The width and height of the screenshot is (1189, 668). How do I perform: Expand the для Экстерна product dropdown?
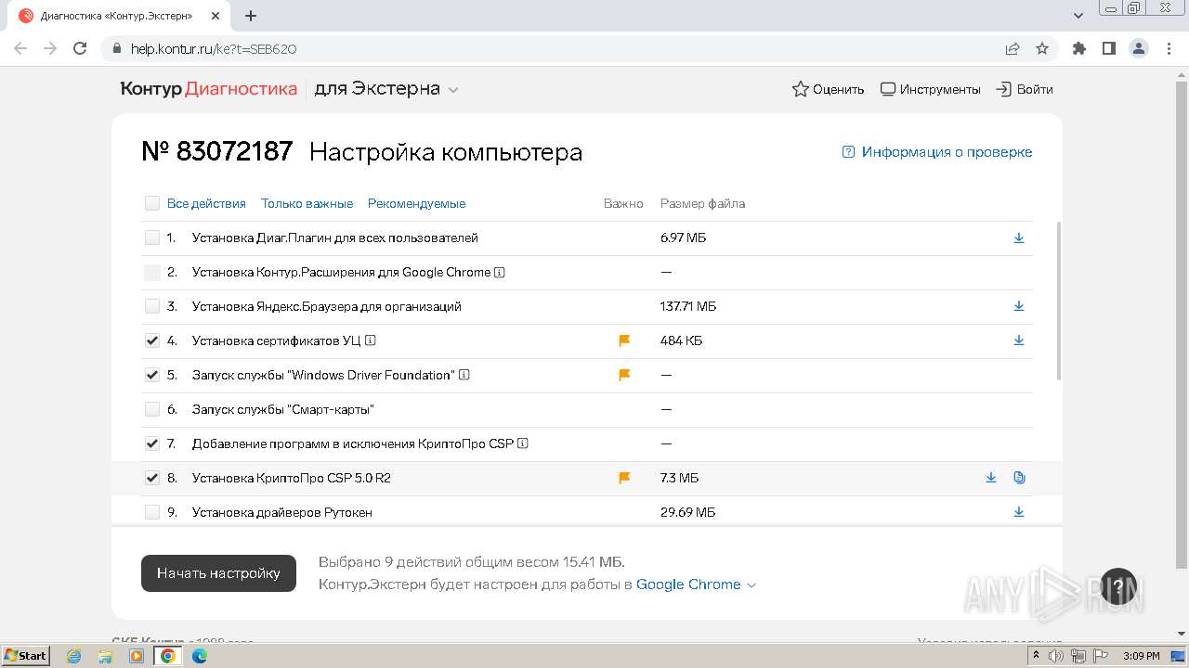tap(386, 89)
